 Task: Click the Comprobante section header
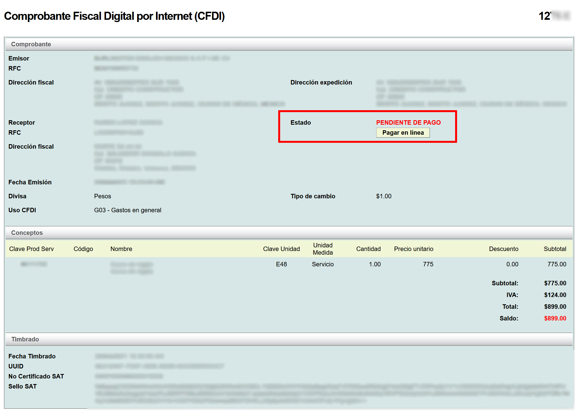coord(31,44)
